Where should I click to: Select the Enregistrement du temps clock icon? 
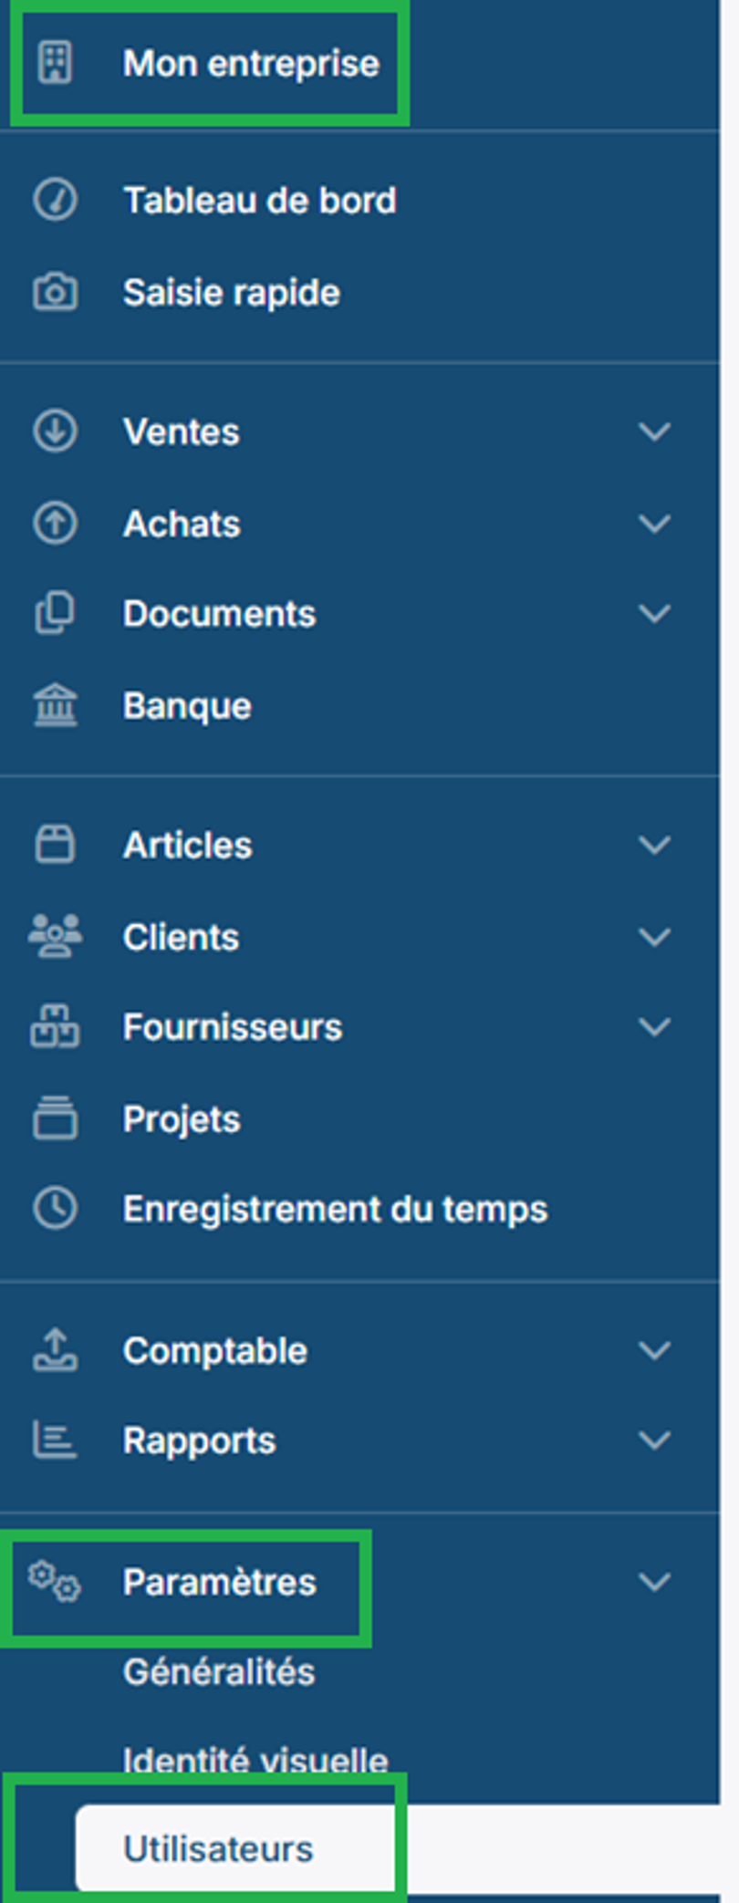55,1209
